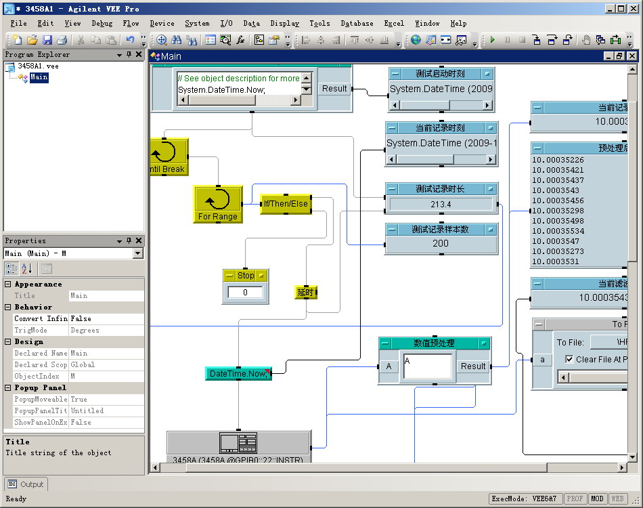
Task: Click the Step Over icon
Action: (552, 40)
